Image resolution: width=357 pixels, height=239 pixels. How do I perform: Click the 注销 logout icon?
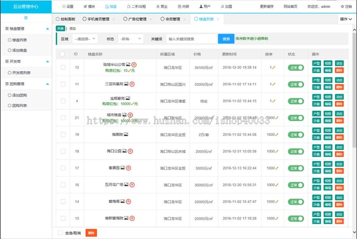[x=342, y=7]
